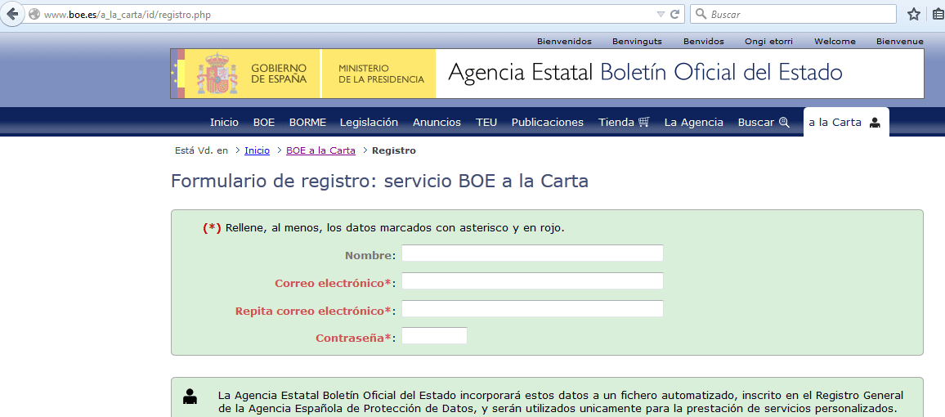945x417 pixels.
Task: Click the person icon in data protection notice
Action: [x=190, y=396]
